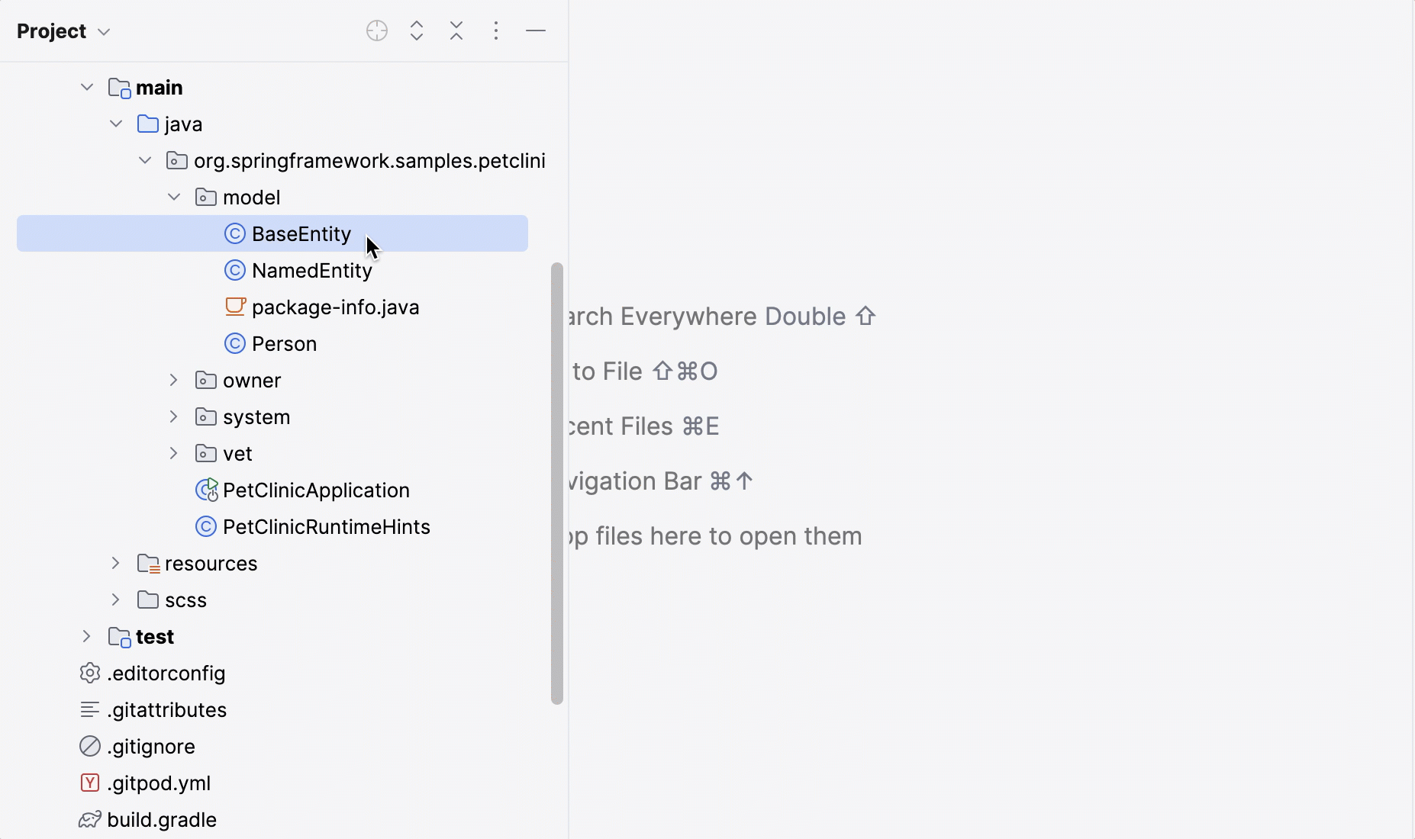Click the class icon beside BaseEntity
This screenshot has height=839, width=1415.
click(234, 233)
